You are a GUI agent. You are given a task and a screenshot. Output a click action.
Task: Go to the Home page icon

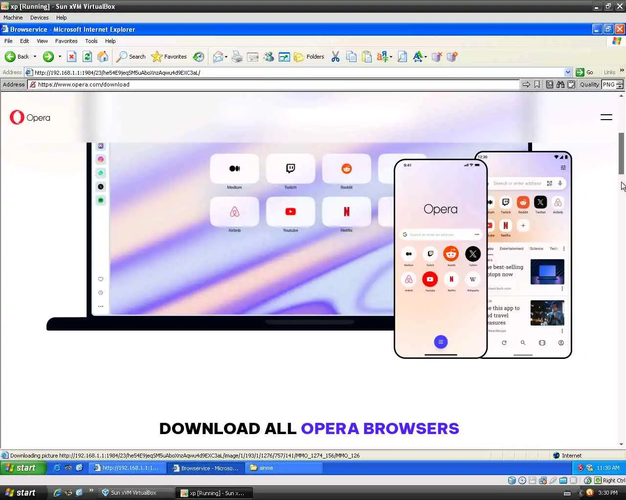103,57
